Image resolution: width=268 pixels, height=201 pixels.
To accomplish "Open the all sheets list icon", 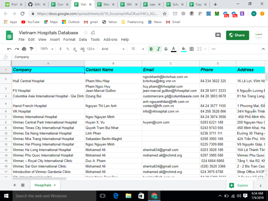I will point(23,185).
